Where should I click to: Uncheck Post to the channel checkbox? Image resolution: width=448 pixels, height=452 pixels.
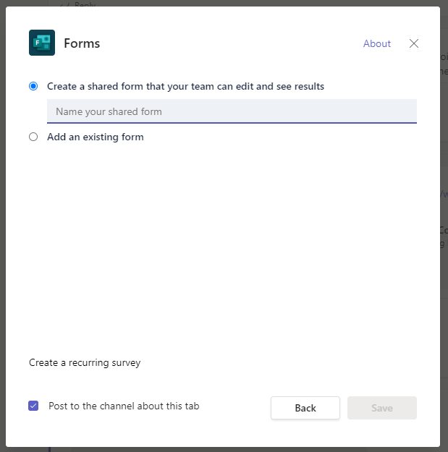coord(33,406)
